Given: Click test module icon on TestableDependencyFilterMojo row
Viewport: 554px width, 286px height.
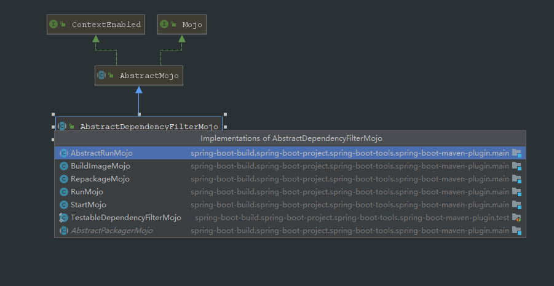Looking at the screenshot, I should click(517, 218).
